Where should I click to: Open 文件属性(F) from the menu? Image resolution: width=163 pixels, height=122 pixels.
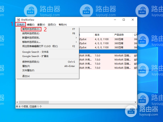(x=48, y=70)
